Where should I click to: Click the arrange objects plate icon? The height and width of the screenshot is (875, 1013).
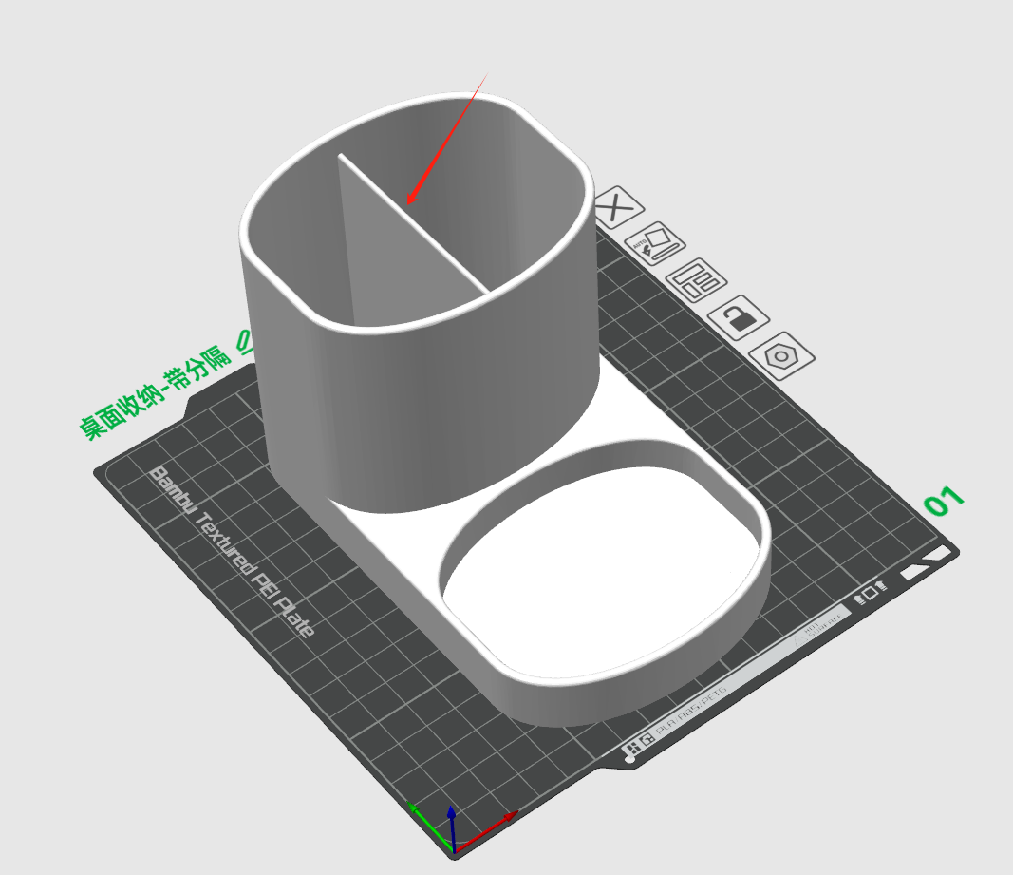tap(697, 280)
